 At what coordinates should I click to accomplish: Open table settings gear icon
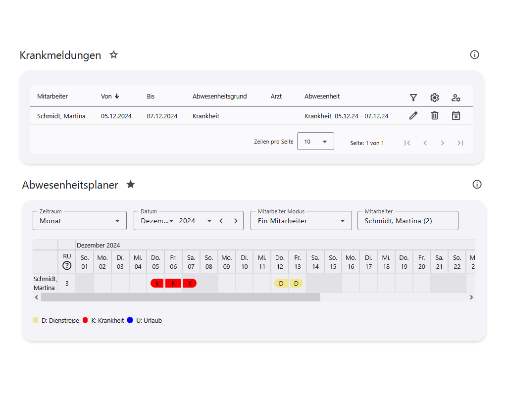point(435,98)
